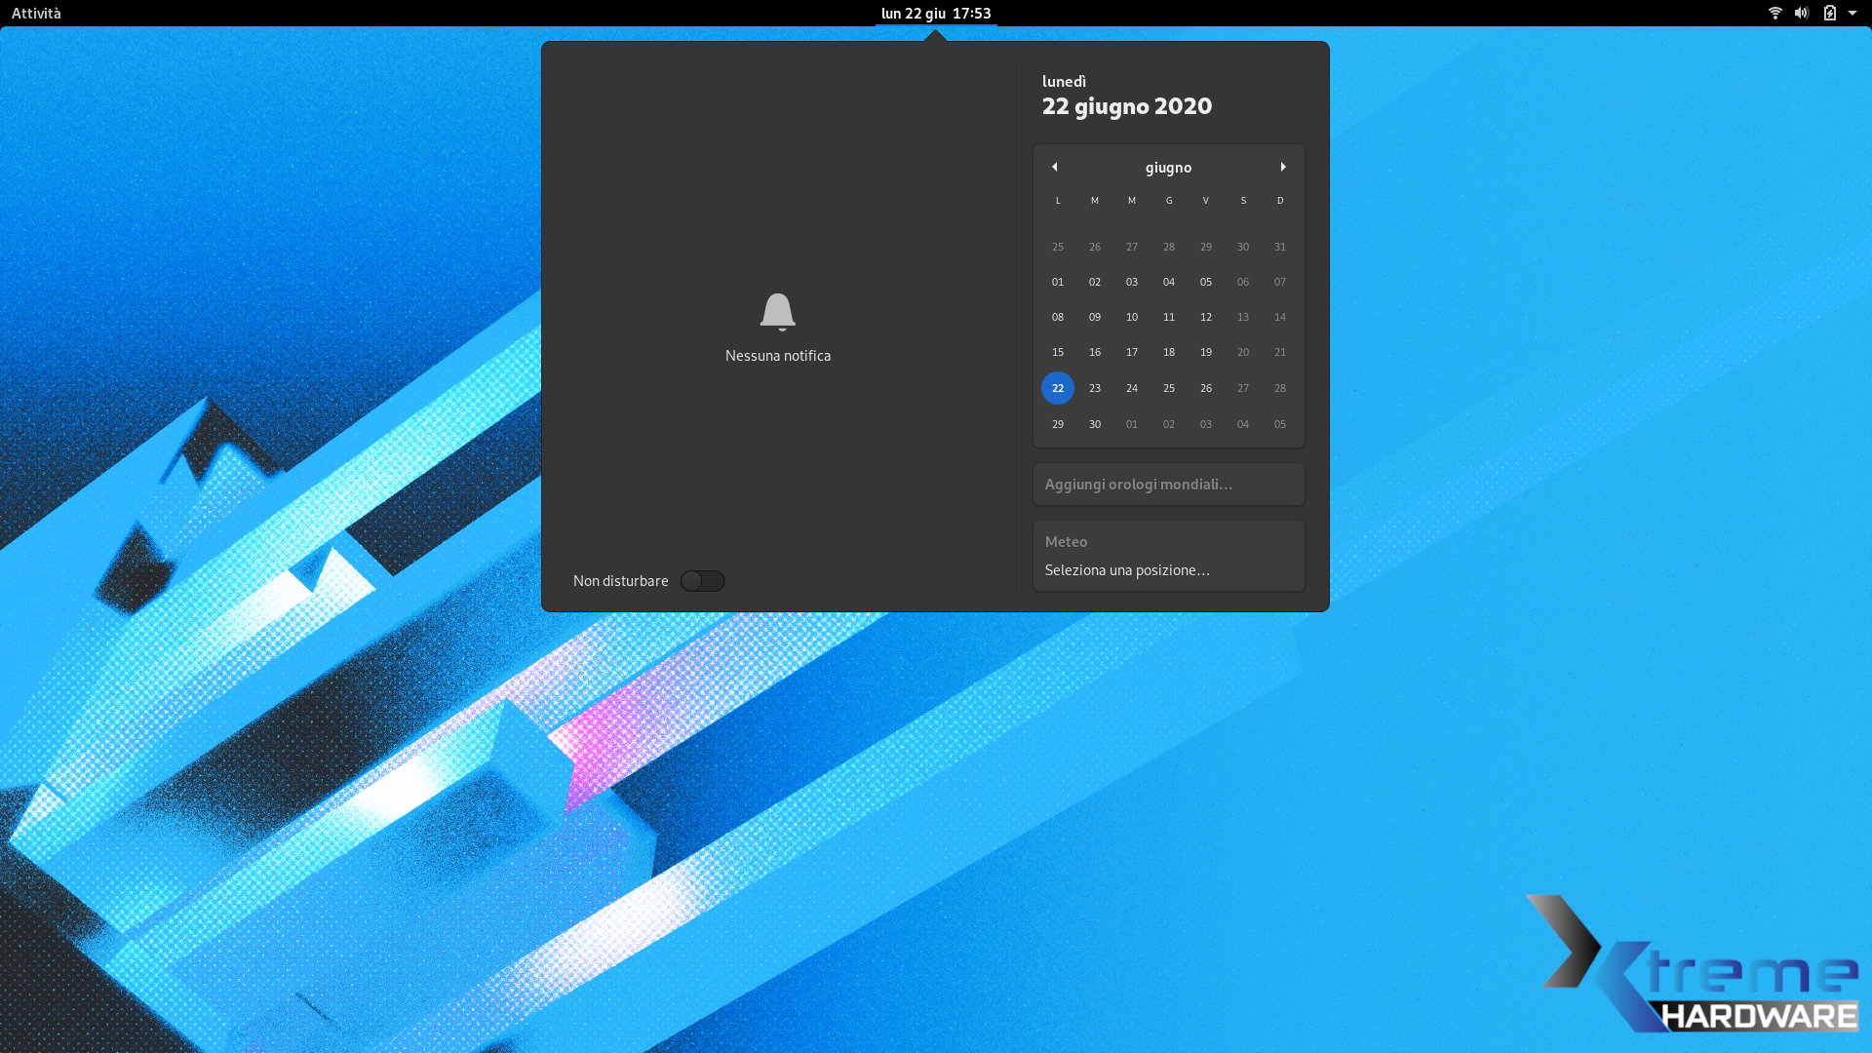Select day 31 of the previous month
Screen dimensions: 1872x1053
(x=1280, y=247)
